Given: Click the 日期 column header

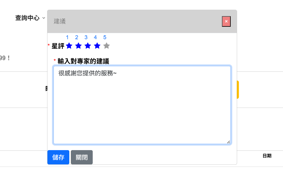Looking at the screenshot, I should point(267,156).
